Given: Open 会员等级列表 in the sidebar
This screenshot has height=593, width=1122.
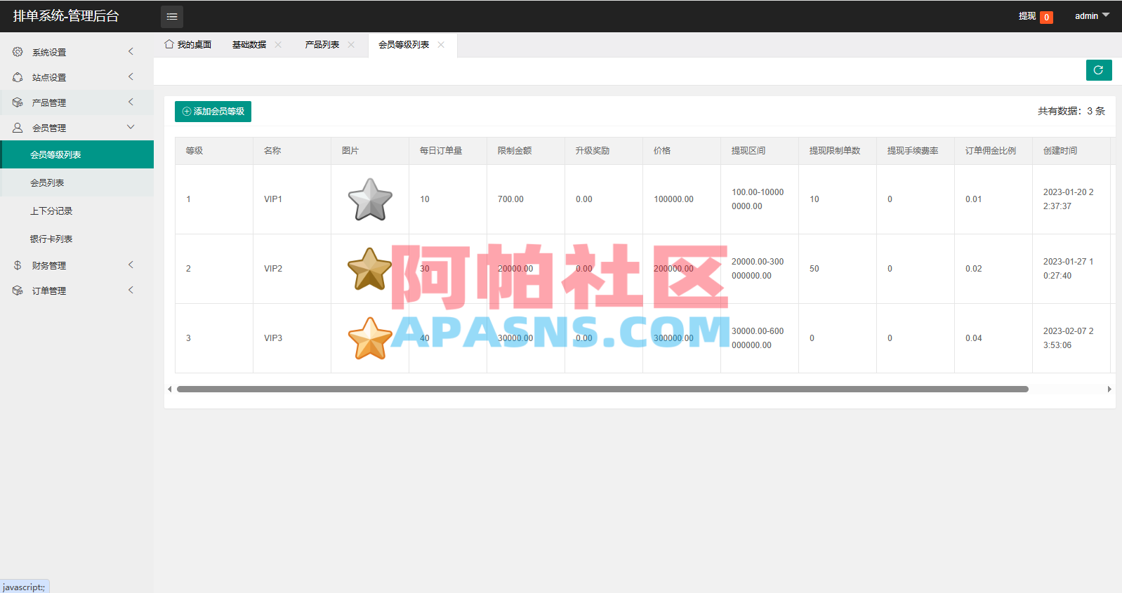Looking at the screenshot, I should (x=77, y=154).
